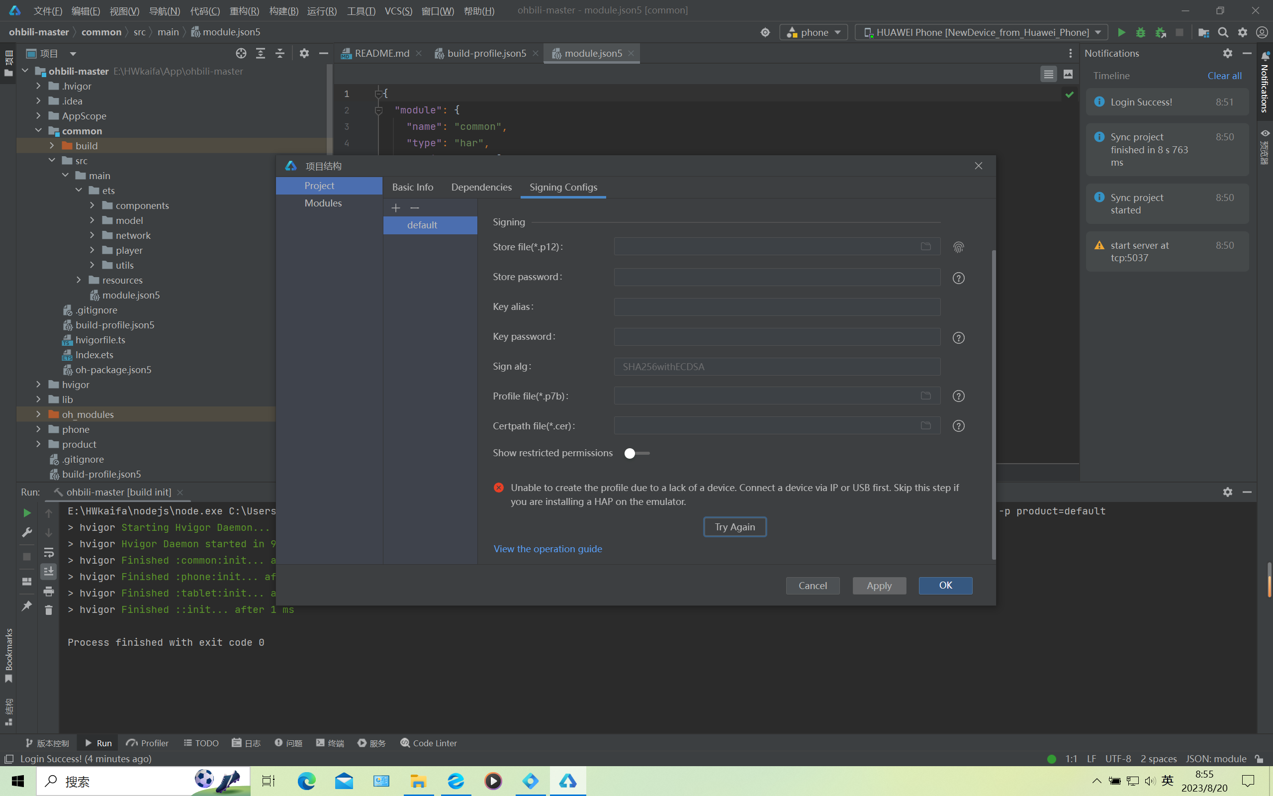The width and height of the screenshot is (1273, 796).
Task: Switch to README.md editor tab
Action: [x=381, y=53]
